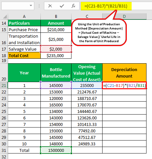Viewport: 152px width, 159px height.
Task: Click the D21 cell containing the formula
Action: coord(124,85)
